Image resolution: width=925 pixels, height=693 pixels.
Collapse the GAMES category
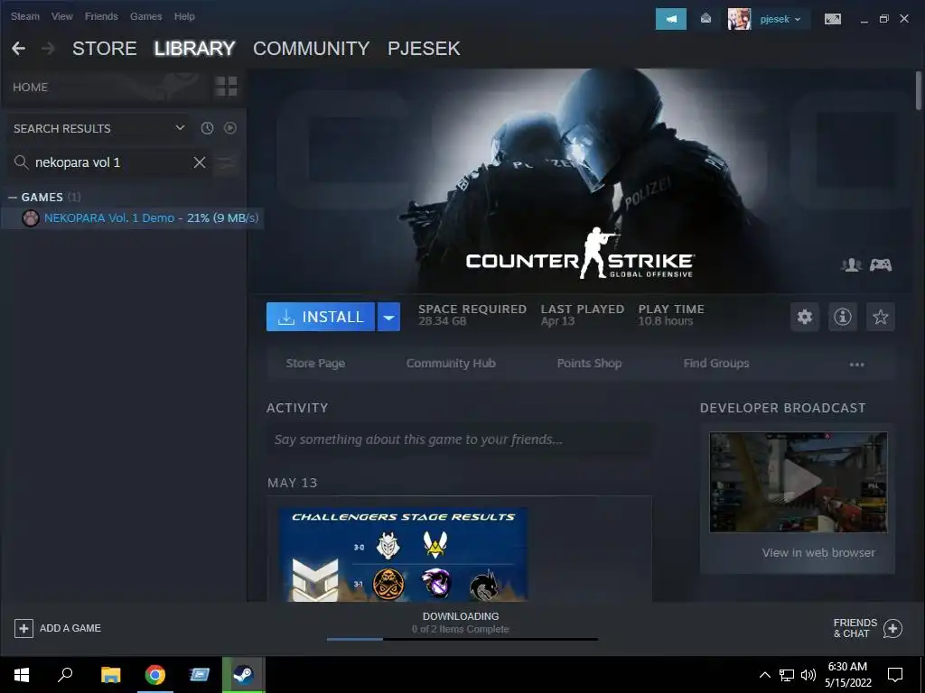coord(13,198)
